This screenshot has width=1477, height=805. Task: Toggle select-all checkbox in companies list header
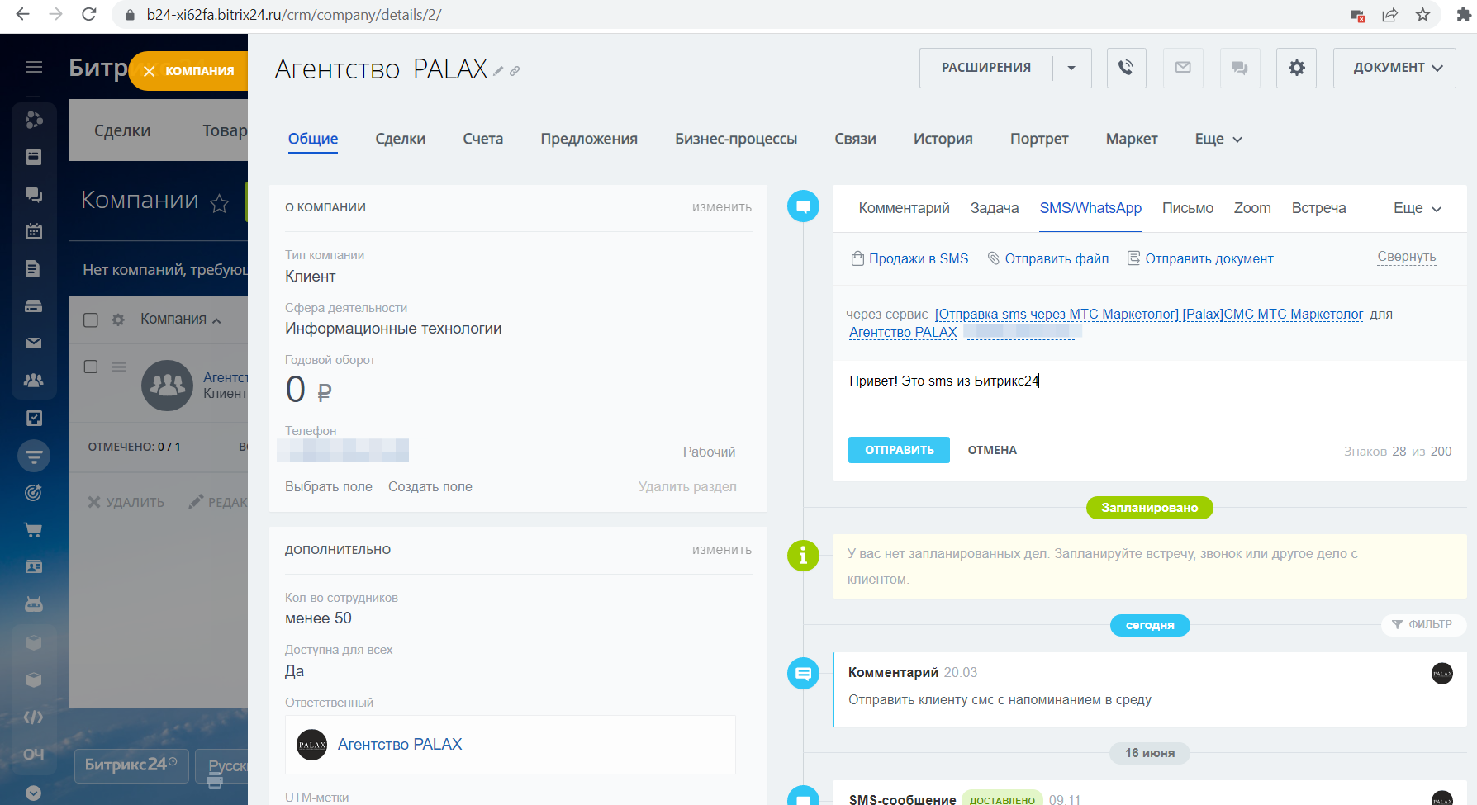point(91,320)
